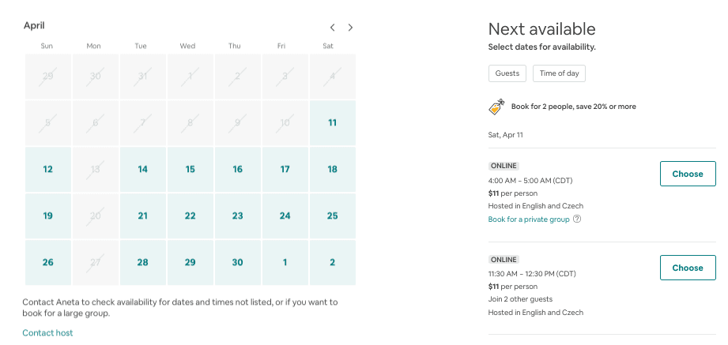Go to the previous month arrow

(333, 28)
